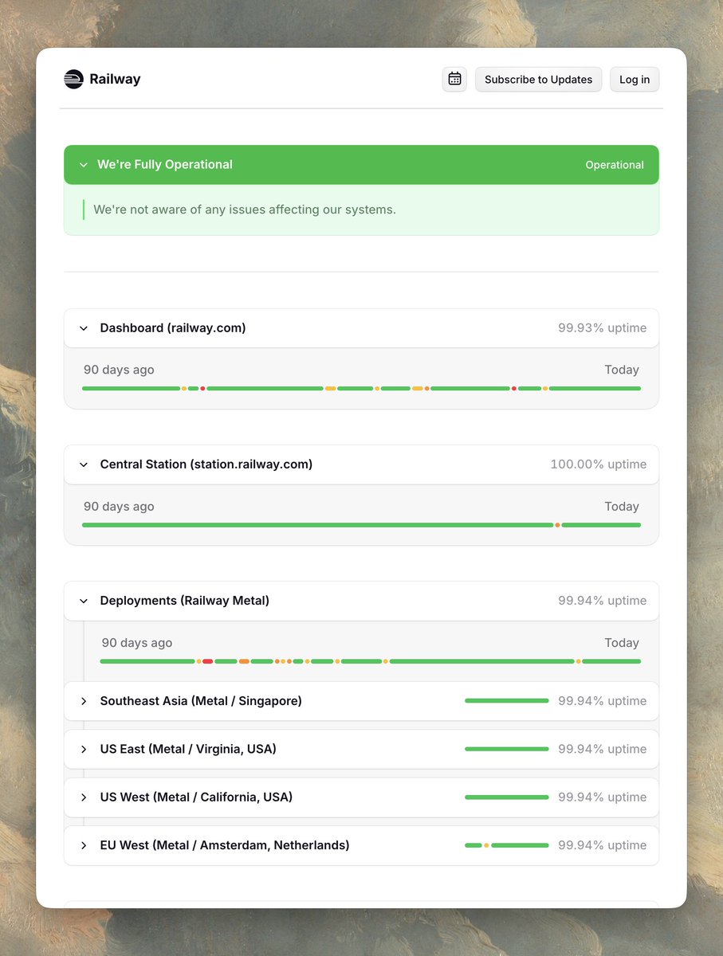Viewport: 723px width, 956px height.
Task: Click Subscribe to Updates button
Action: tap(538, 79)
